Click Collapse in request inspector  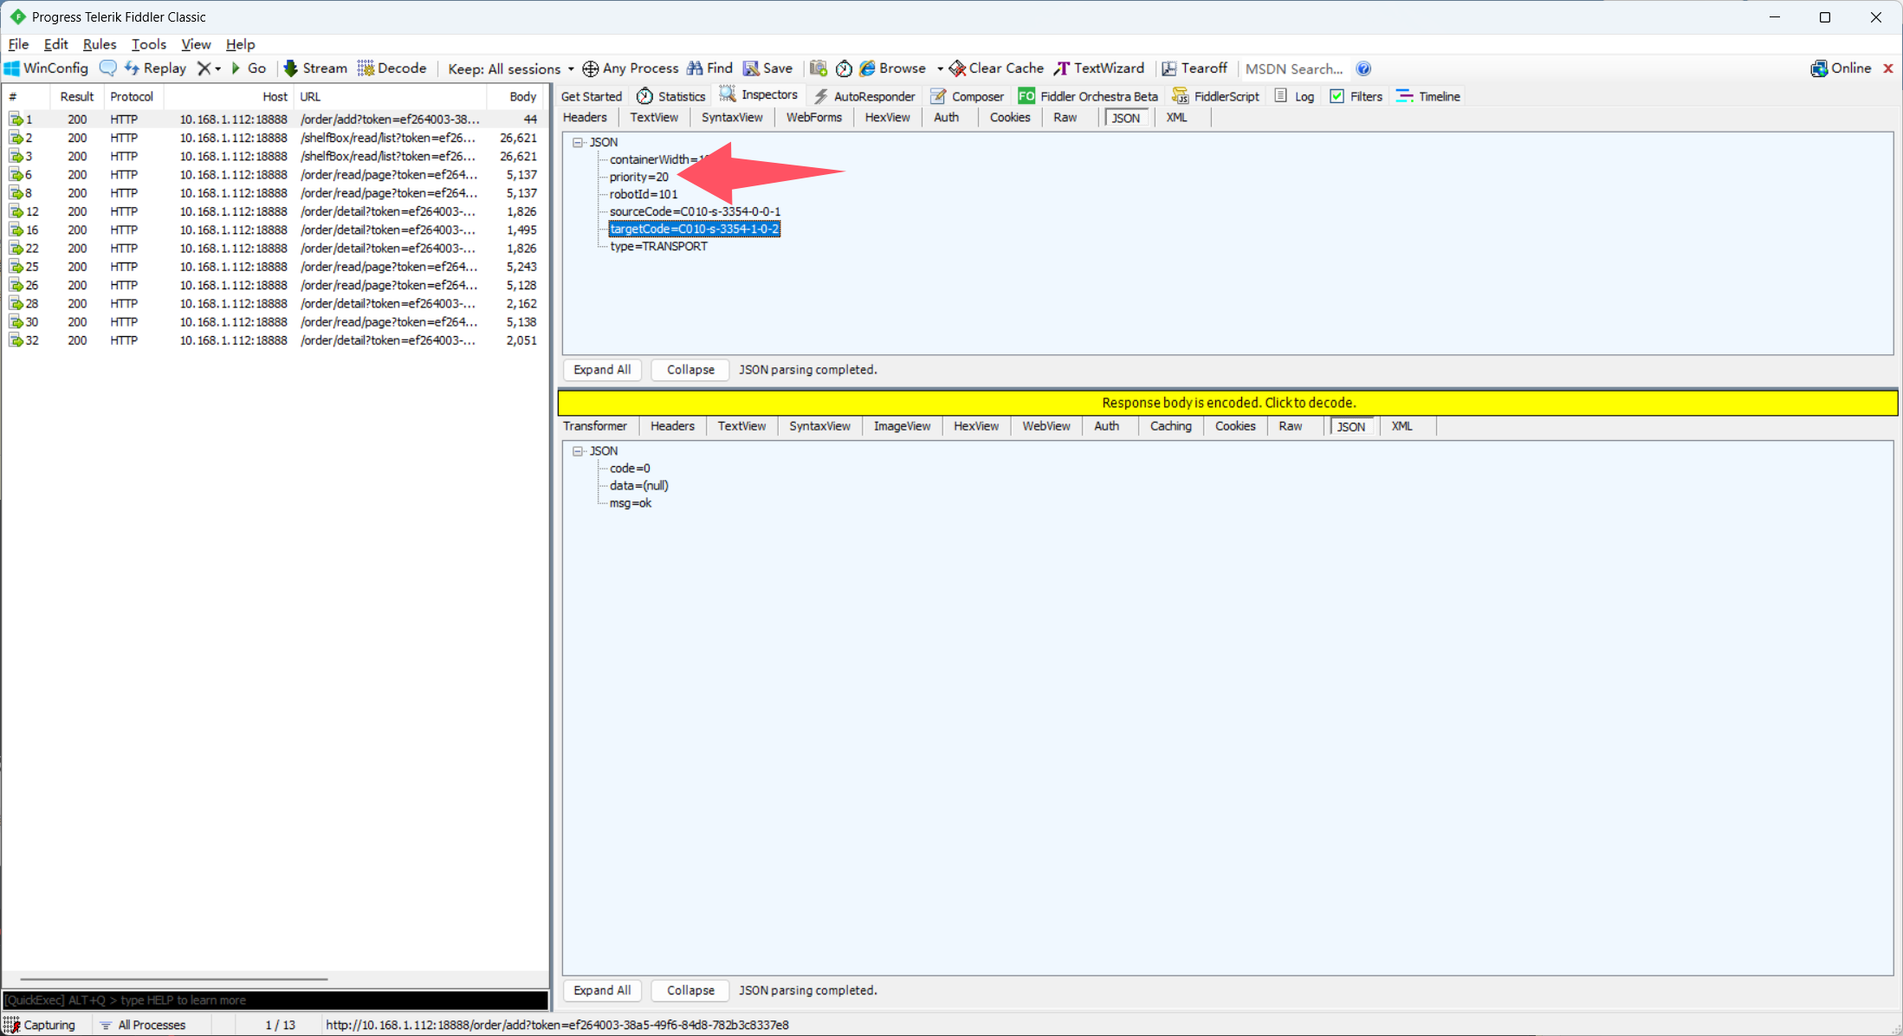tap(690, 370)
